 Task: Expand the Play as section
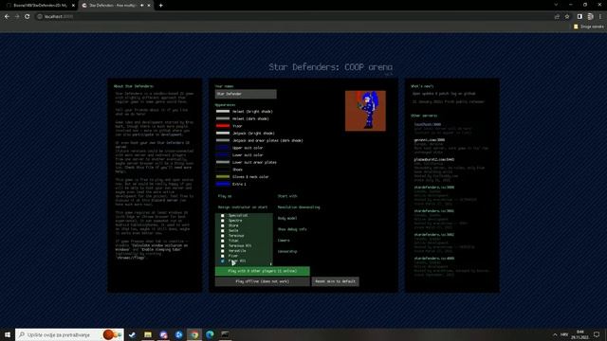[x=225, y=196]
